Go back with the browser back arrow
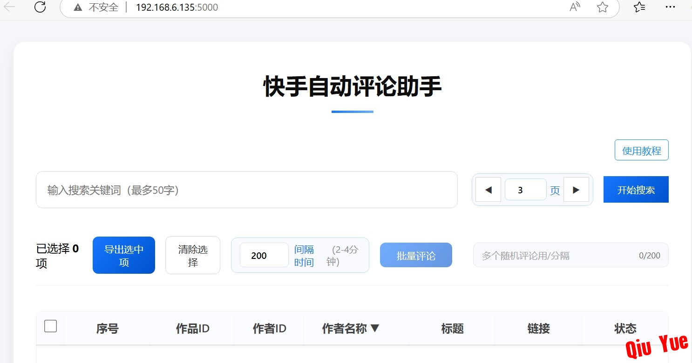 click(x=9, y=7)
